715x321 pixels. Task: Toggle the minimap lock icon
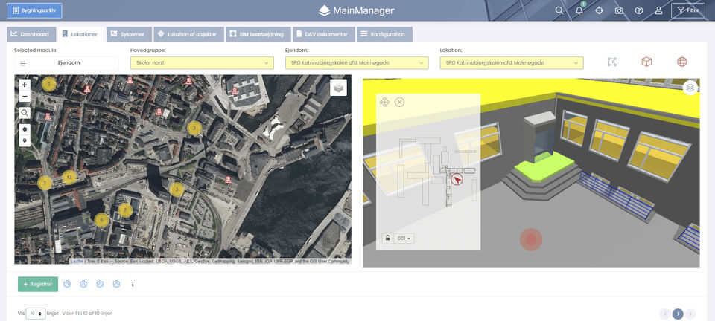387,238
